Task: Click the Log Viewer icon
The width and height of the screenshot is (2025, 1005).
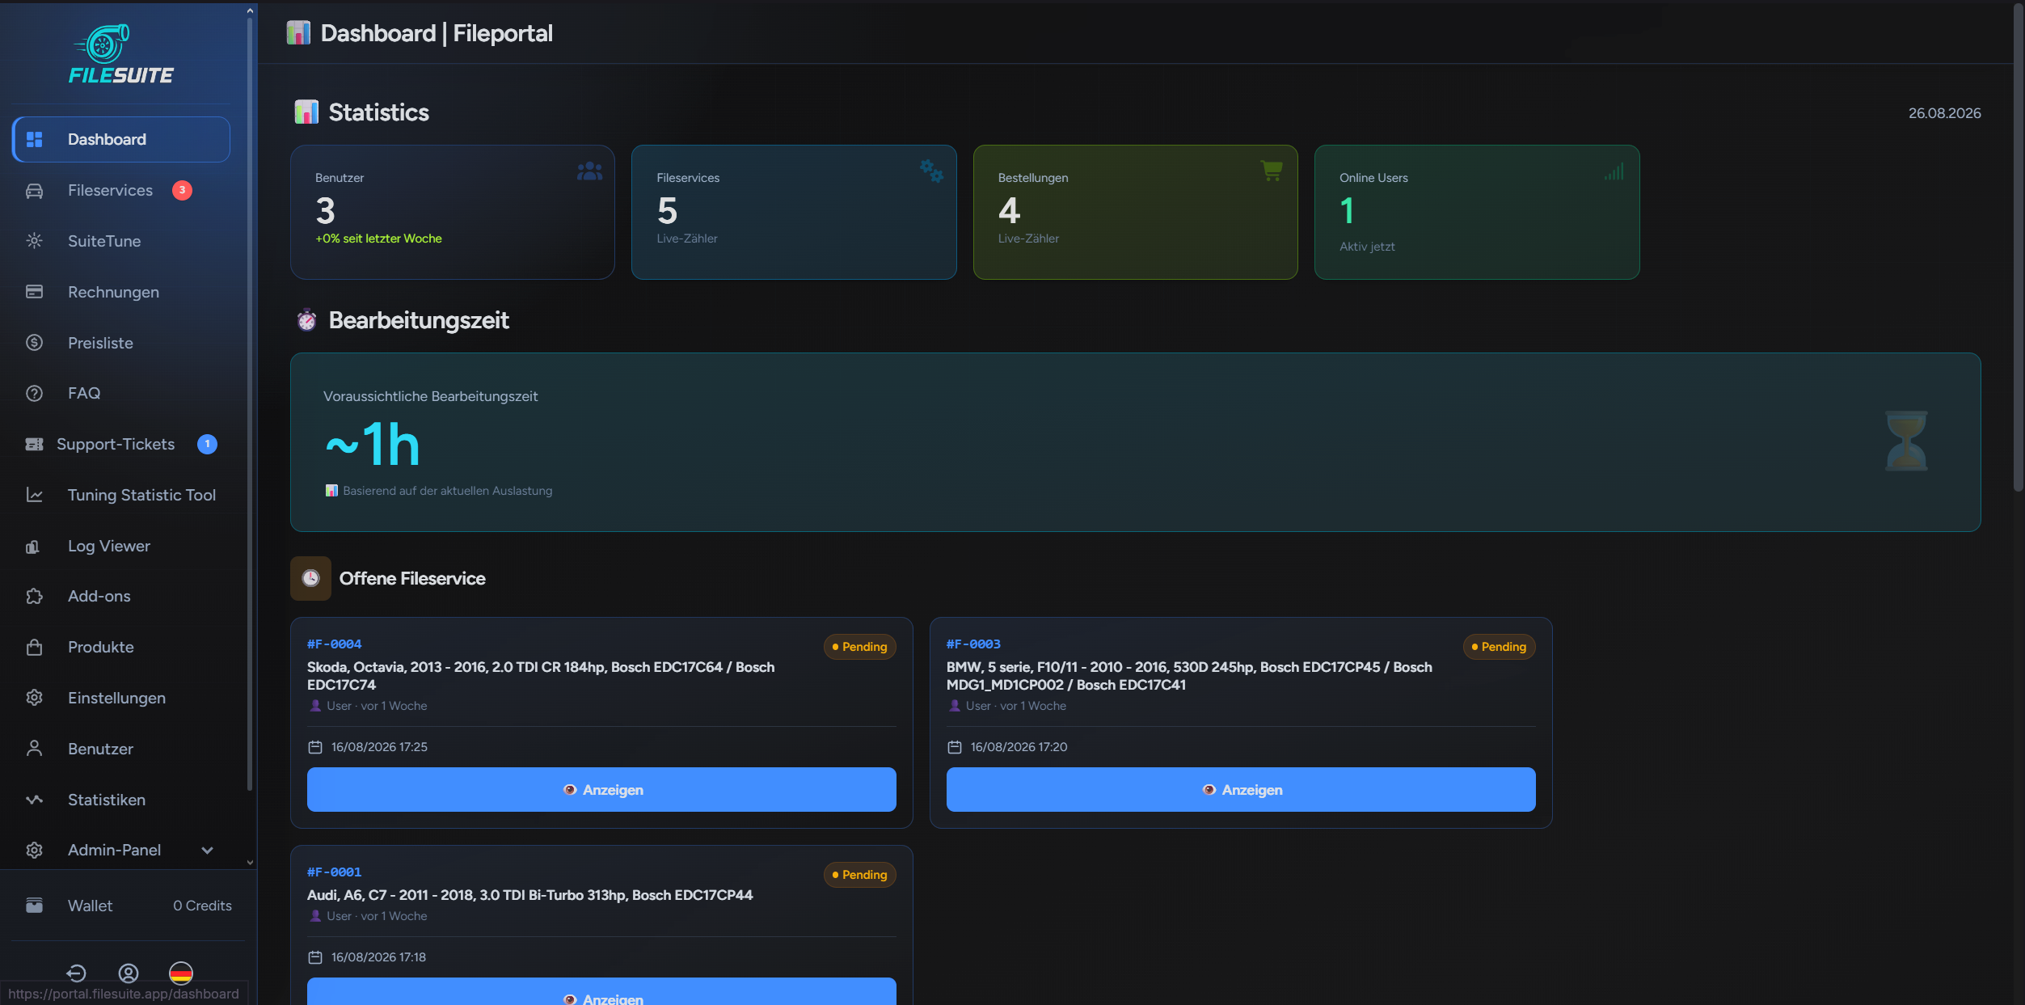Action: pos(34,547)
